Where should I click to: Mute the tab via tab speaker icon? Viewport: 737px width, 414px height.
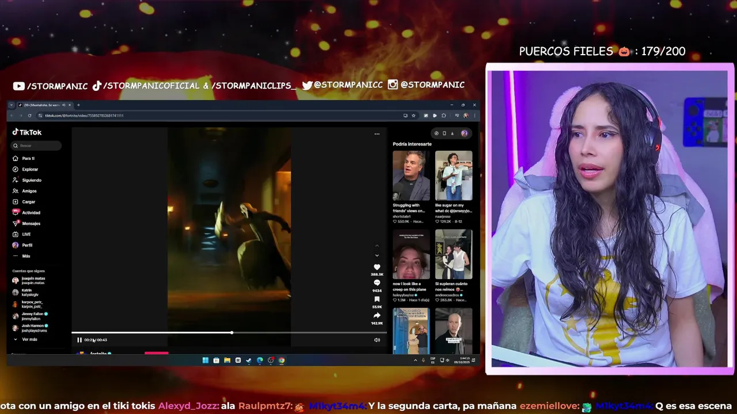63,105
